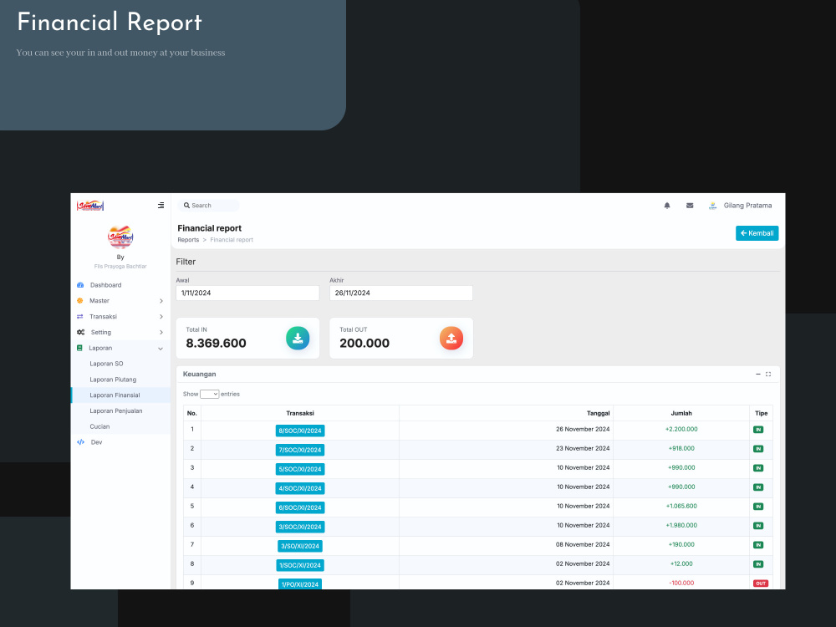
Task: Collapse the Laporan submenu chevron
Action: point(161,349)
